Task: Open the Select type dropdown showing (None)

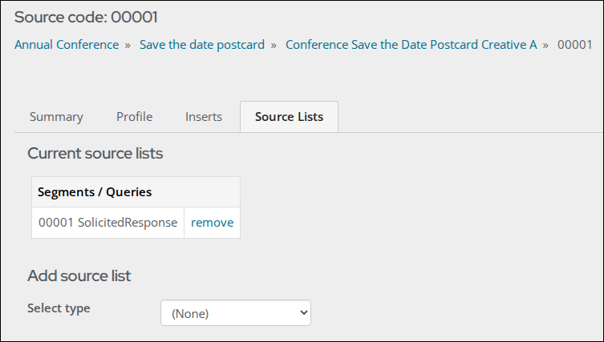Action: click(x=236, y=312)
